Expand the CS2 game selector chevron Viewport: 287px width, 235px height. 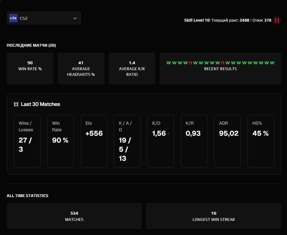click(75, 18)
